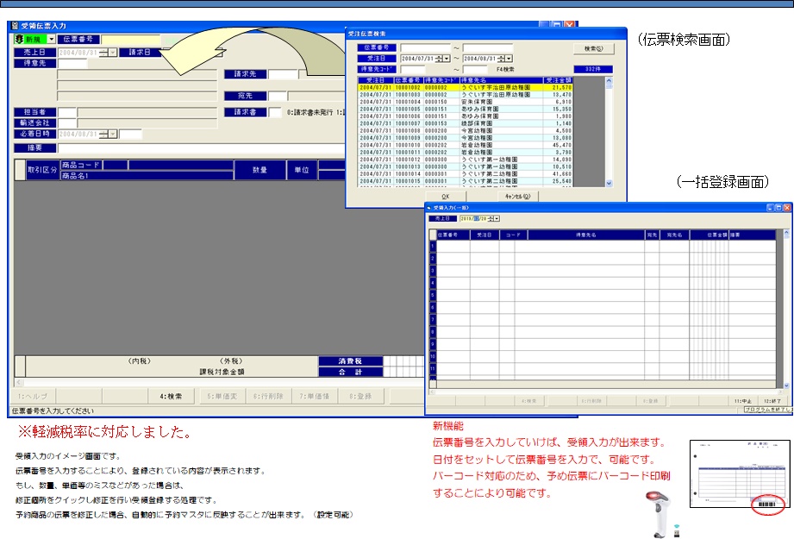The height and width of the screenshot is (539, 794).
Task: Click the 12:終了 button in 受領入力(一括)
Action: tap(772, 401)
